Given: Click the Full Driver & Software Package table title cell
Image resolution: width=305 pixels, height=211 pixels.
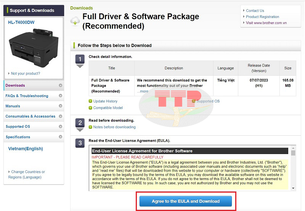Looking at the screenshot, I should click(x=111, y=86).
